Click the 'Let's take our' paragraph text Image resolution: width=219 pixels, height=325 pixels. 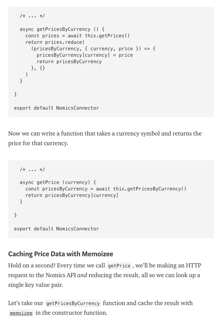tap(25, 303)
